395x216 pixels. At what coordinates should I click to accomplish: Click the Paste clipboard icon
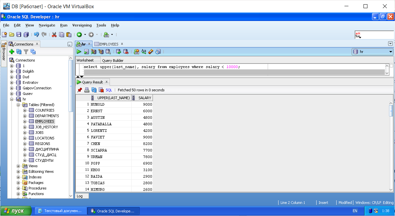coord(69,34)
